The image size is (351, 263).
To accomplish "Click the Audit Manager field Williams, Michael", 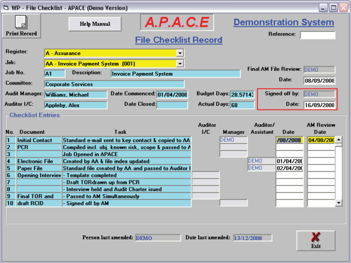I will pos(76,95).
